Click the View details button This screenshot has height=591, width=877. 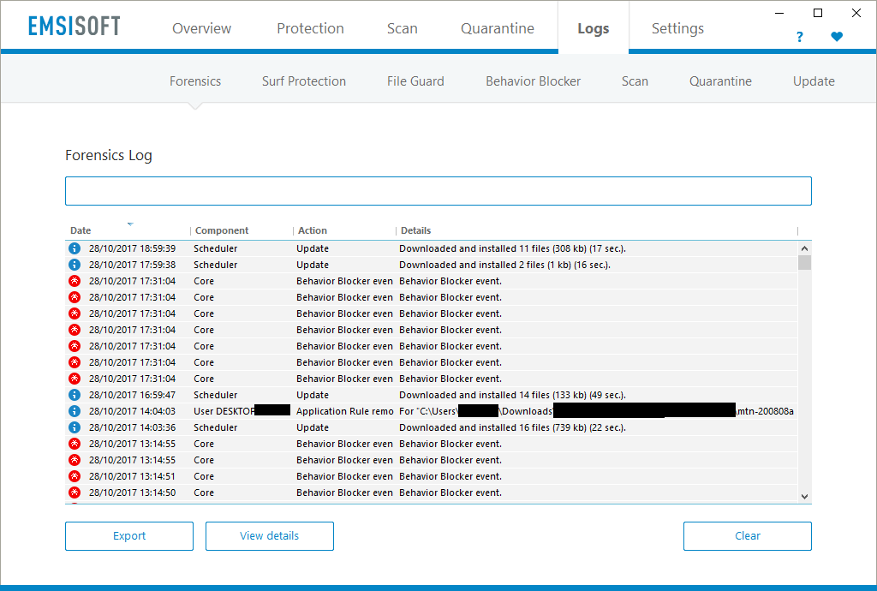click(269, 536)
